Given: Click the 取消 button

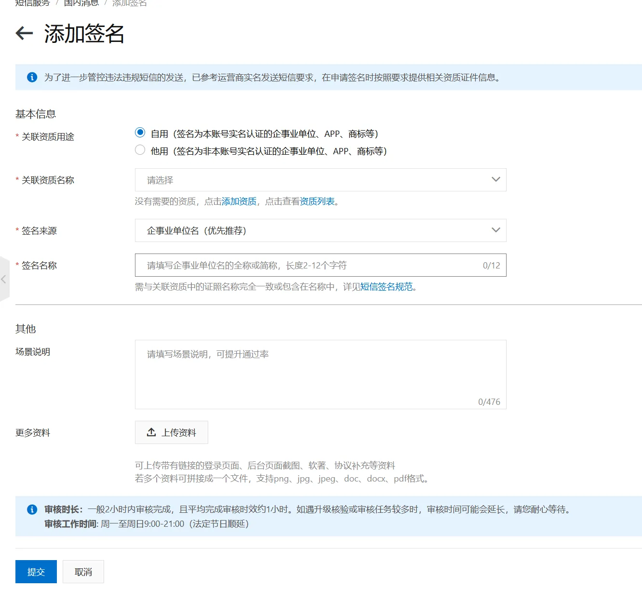Looking at the screenshot, I should coord(83,572).
